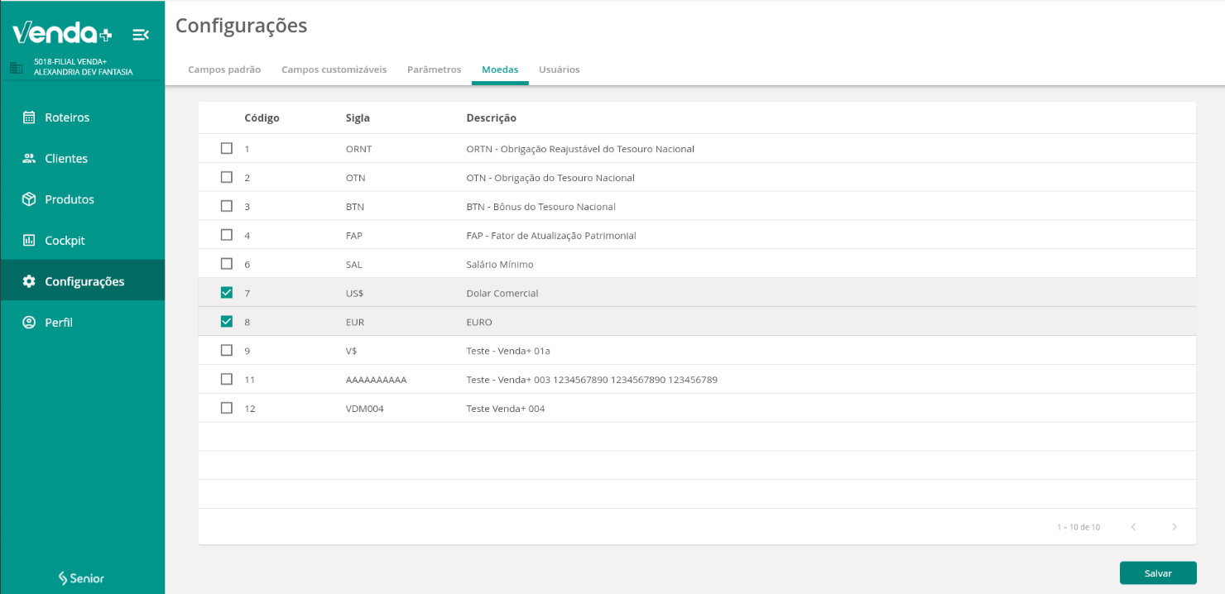Click the Configurações gear icon

point(29,281)
